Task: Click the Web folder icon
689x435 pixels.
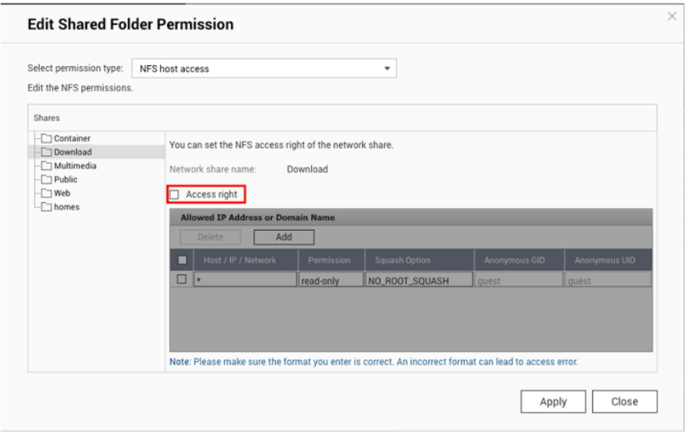Action: (46, 192)
